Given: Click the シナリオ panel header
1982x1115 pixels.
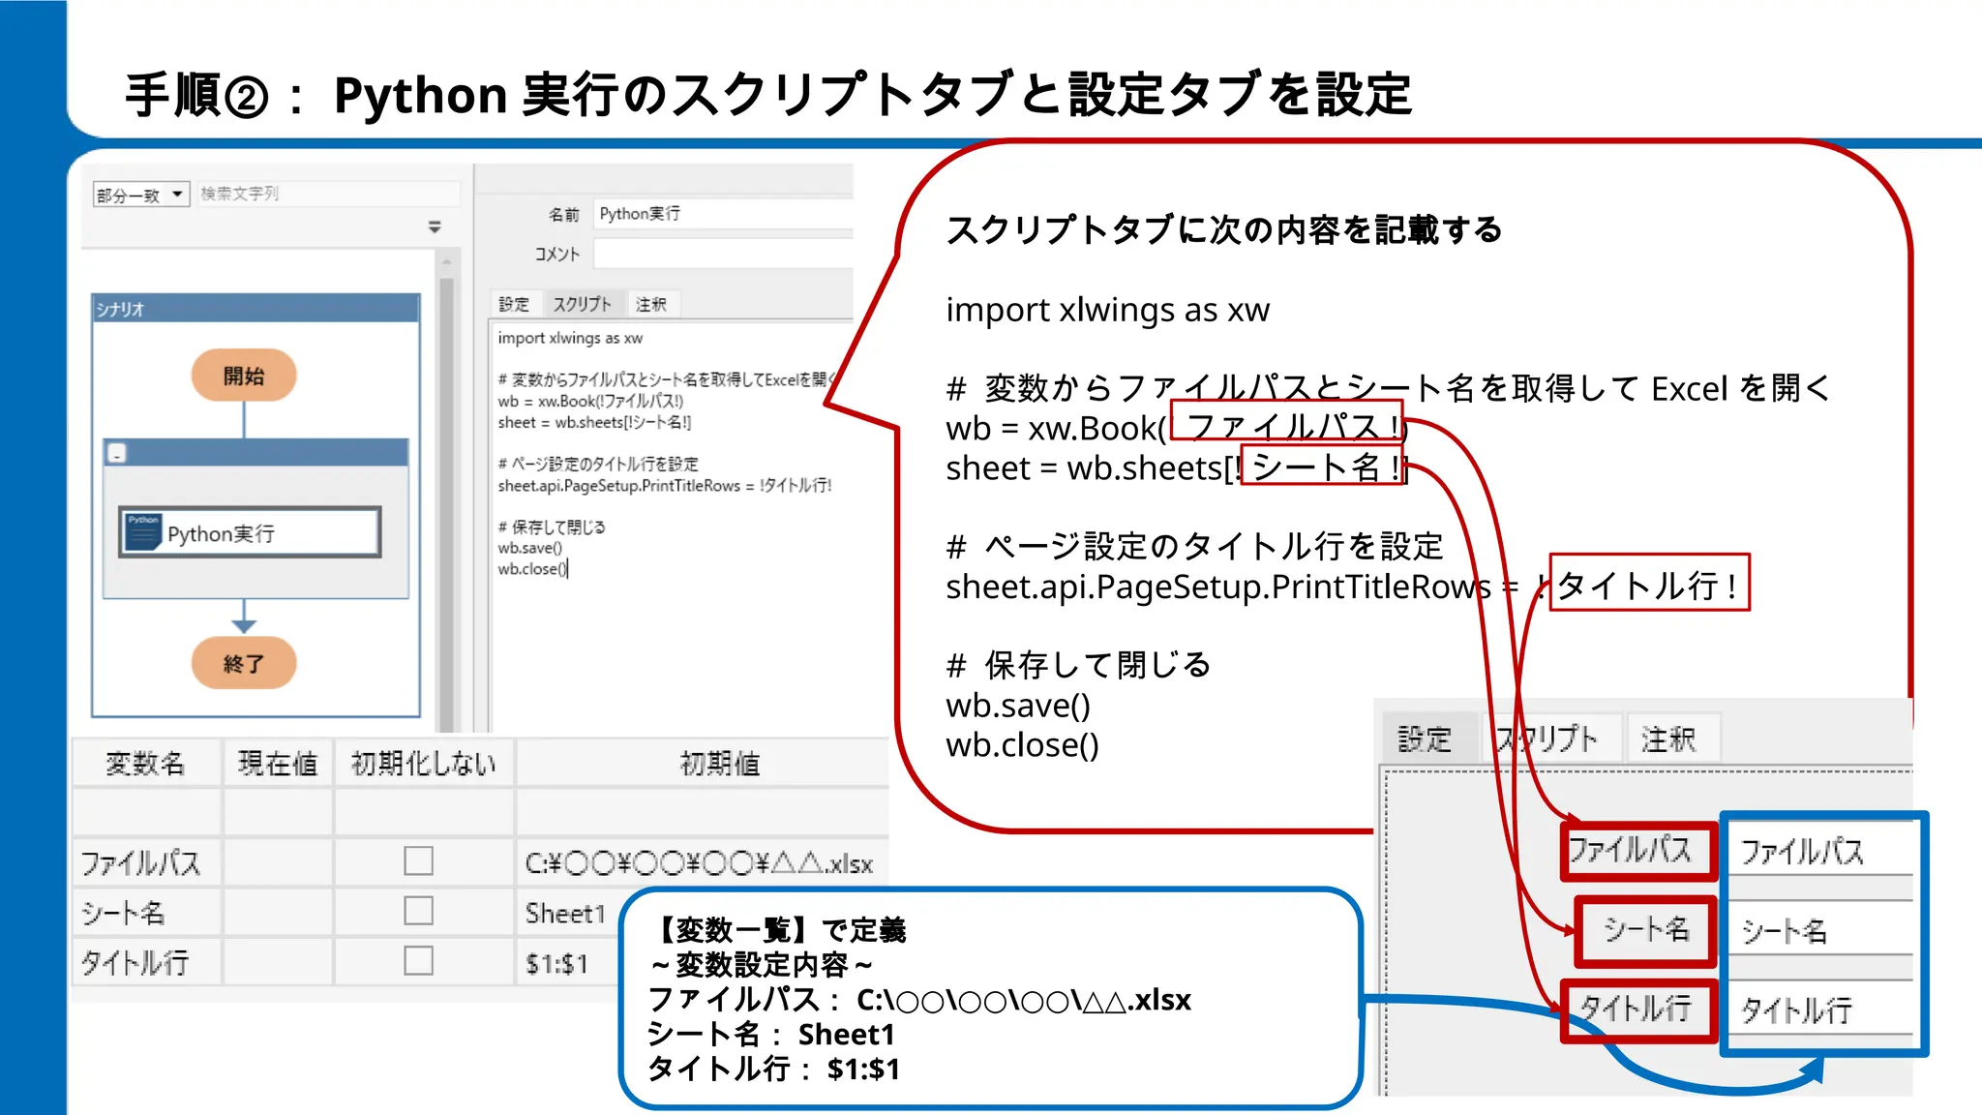Looking at the screenshot, I should [255, 309].
